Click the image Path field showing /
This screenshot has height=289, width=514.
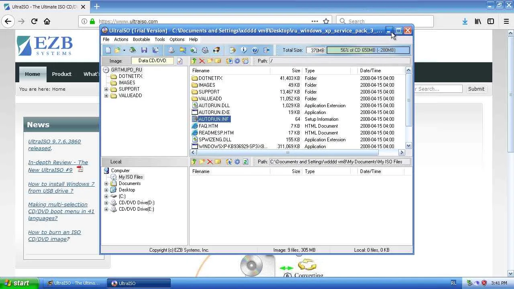[340, 61]
